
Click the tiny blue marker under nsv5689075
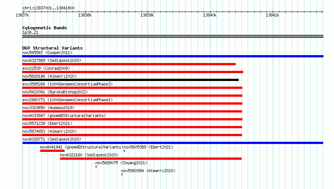coord(96,166)
